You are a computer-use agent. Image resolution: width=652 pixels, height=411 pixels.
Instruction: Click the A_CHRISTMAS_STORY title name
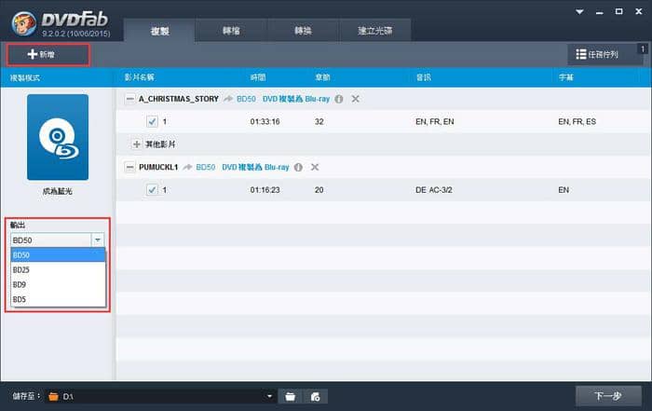tap(179, 99)
